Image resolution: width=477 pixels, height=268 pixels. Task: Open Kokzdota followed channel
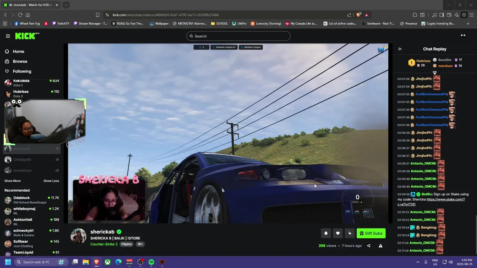pyautogui.click(x=32, y=83)
